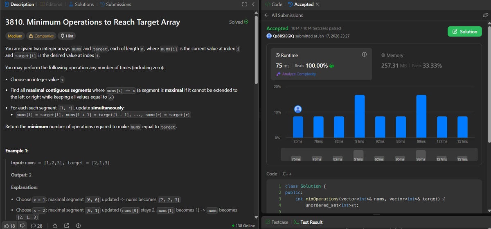The width and height of the screenshot is (491, 229).
Task: Switch to the Code tab
Action: pyautogui.click(x=274, y=4)
